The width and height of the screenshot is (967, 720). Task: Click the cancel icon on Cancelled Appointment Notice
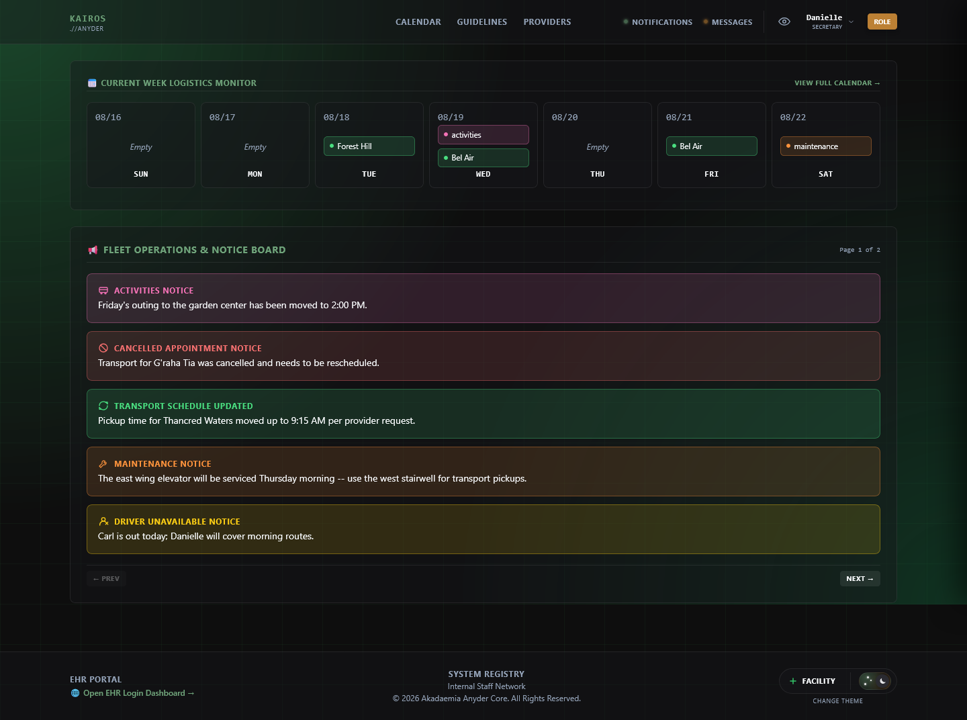(103, 349)
